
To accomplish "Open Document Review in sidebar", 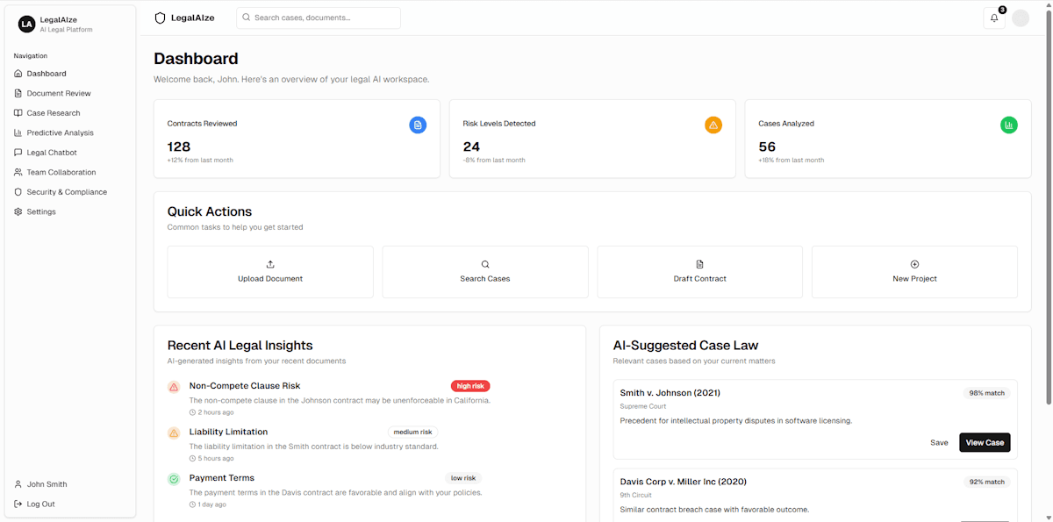I will tap(59, 94).
